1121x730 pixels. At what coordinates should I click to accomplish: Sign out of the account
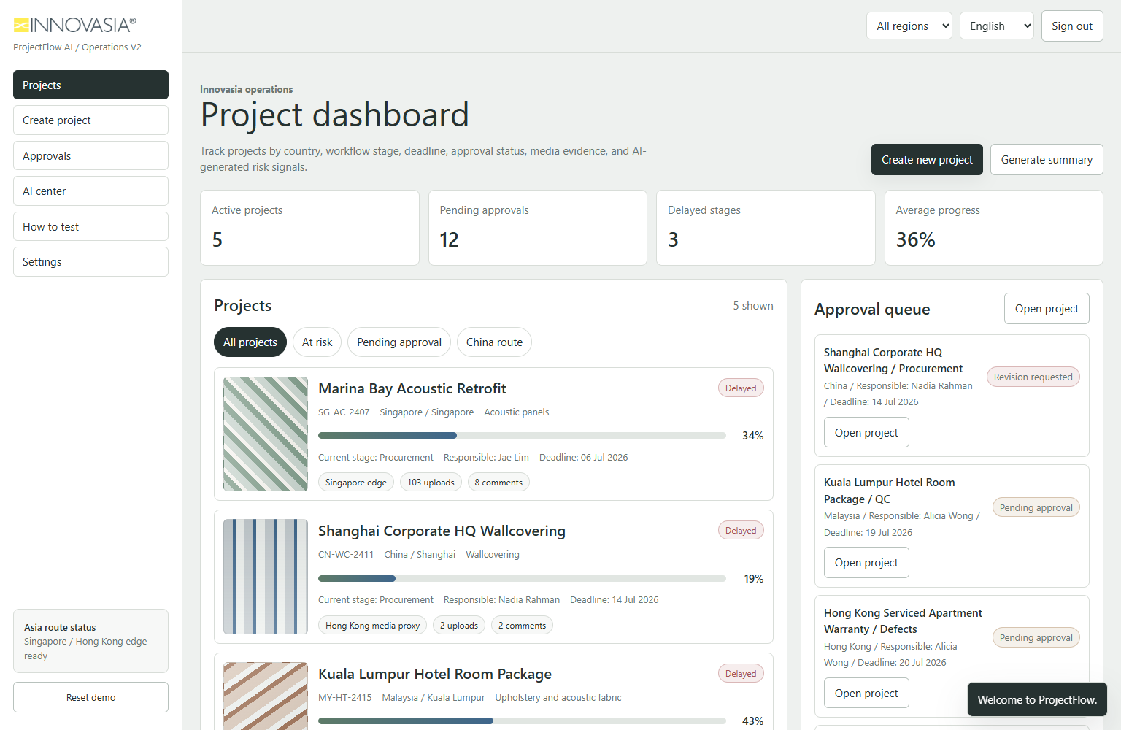click(1072, 26)
